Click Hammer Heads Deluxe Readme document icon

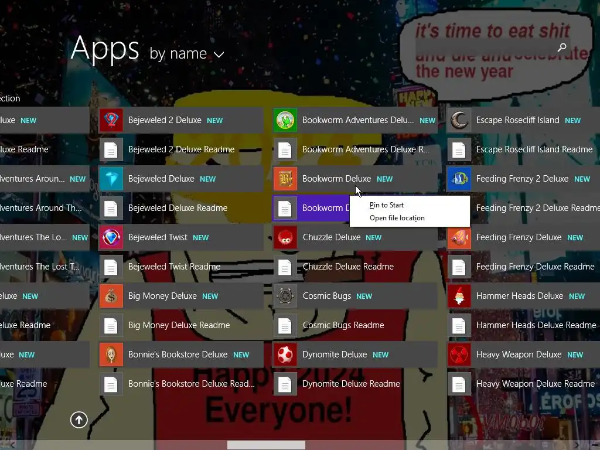pos(459,325)
